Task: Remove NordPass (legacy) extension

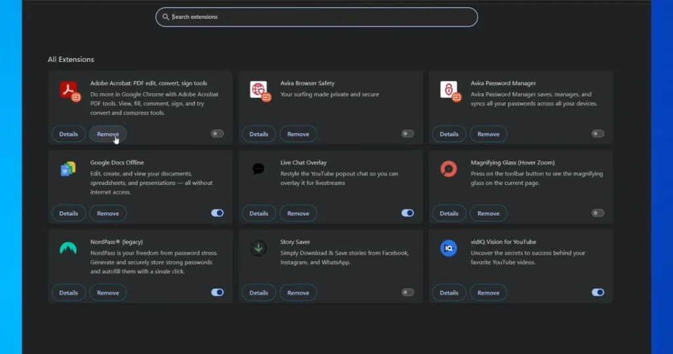Action: (108, 293)
